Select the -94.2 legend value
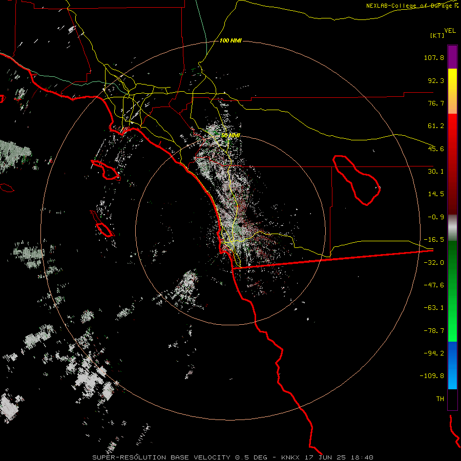This screenshot has height=461, width=461. tap(434, 353)
